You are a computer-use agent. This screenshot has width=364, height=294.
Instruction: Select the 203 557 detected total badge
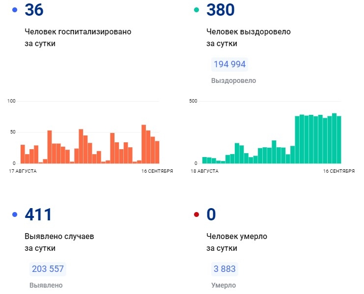[x=47, y=269]
